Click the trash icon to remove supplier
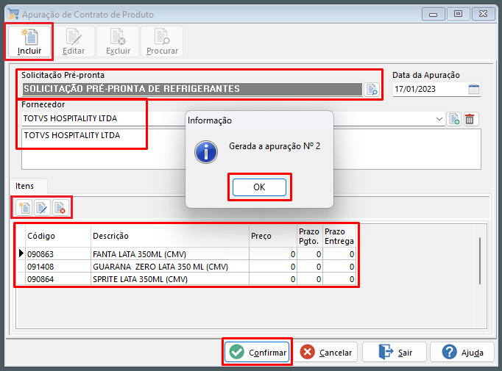The height and width of the screenshot is (371, 502). tap(470, 119)
